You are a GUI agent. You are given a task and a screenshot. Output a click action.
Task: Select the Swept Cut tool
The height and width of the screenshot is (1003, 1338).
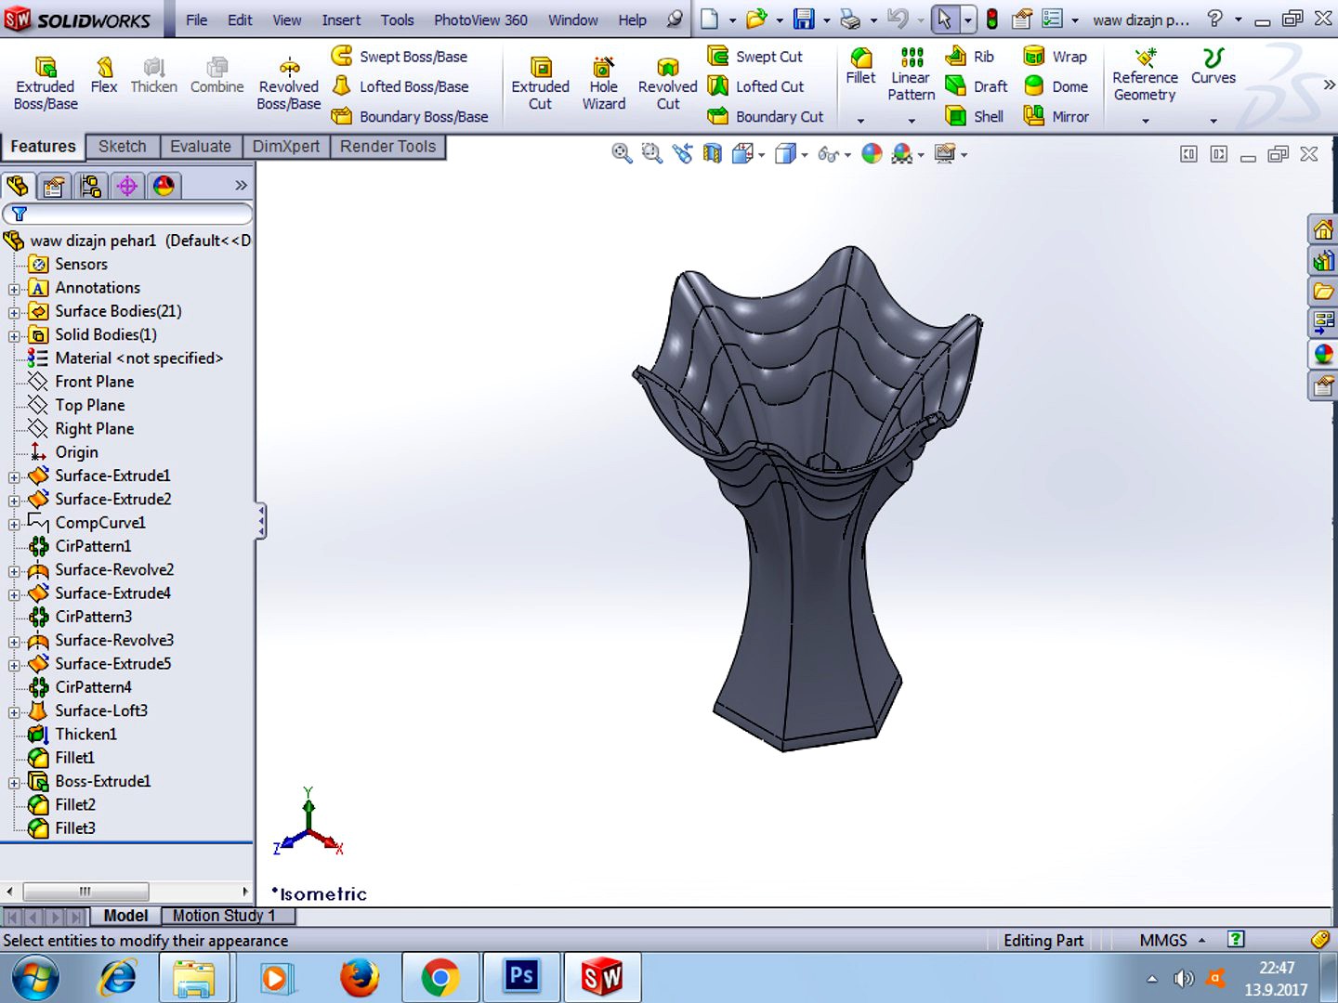755,57
